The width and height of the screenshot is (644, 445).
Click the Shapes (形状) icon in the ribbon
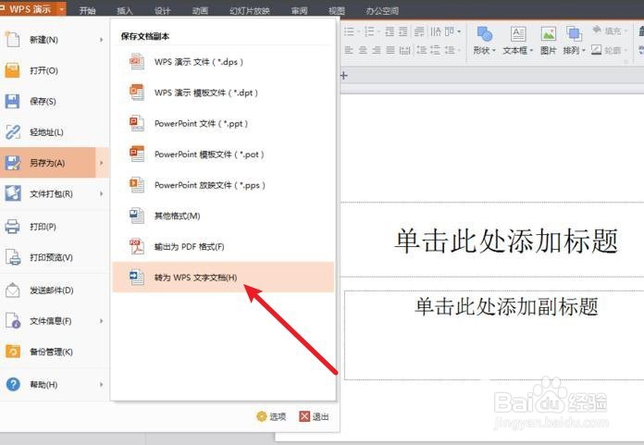[484, 34]
